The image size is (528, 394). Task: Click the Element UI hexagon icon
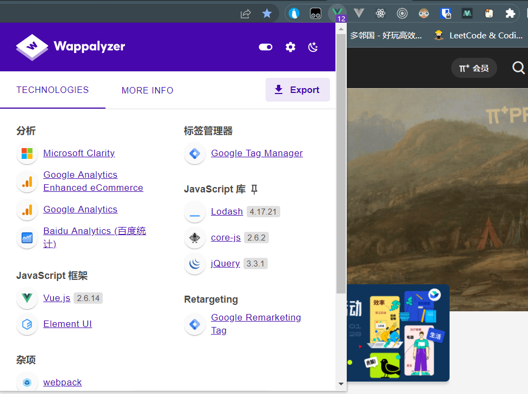click(x=27, y=324)
